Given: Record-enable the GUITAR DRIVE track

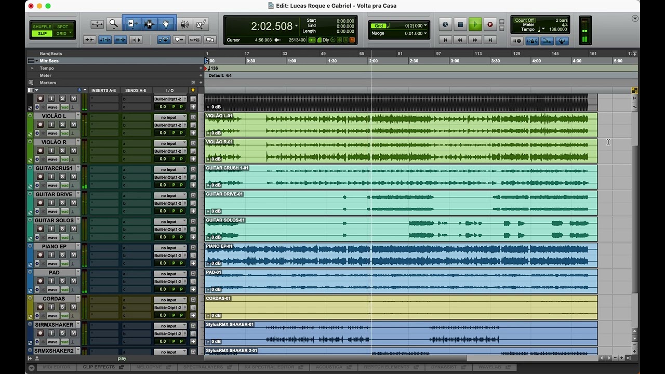Looking at the screenshot, I should 40,203.
